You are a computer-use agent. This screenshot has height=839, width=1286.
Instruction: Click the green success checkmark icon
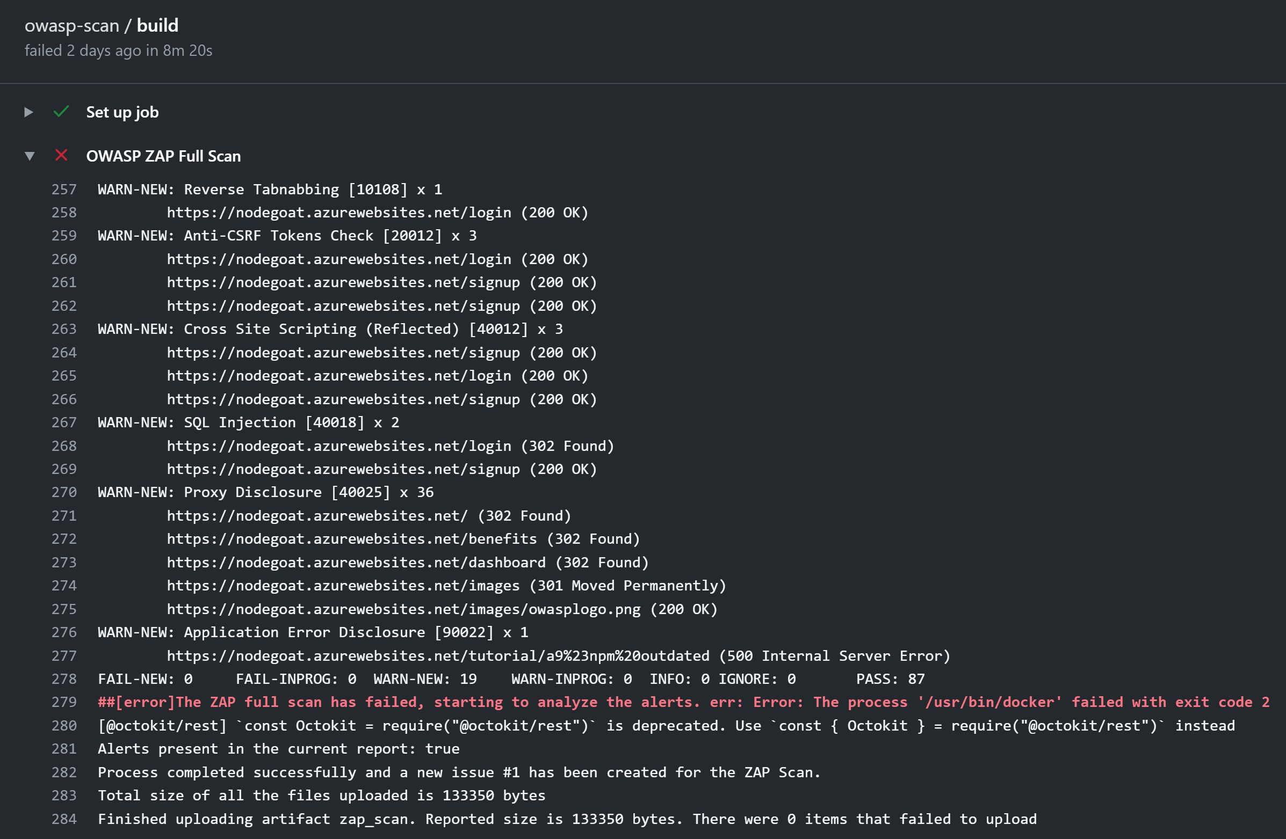coord(61,112)
